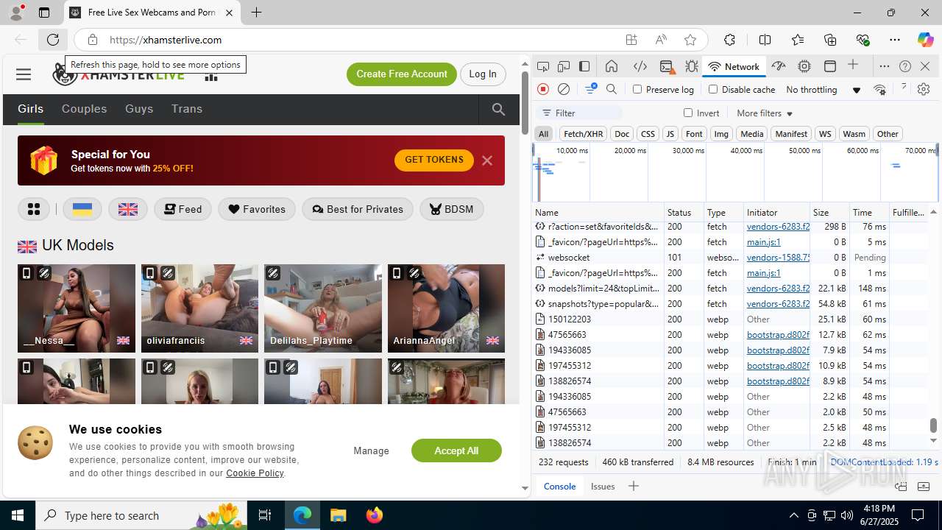Open the No throttling dropdown

[823, 90]
